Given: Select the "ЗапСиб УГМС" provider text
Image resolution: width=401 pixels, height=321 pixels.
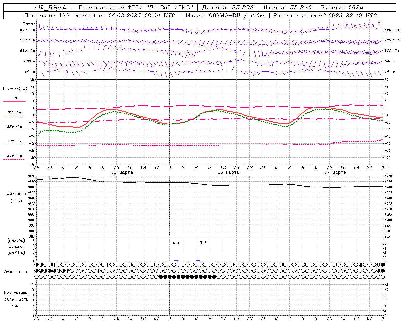Looking at the screenshot, I should (x=170, y=8).
